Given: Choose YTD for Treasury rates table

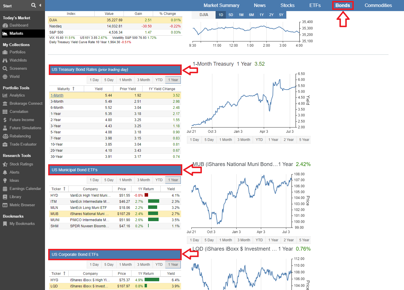Looking at the screenshot, I should click(159, 80).
